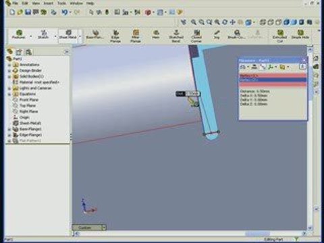Toggle Hidden Lines Visible display
This screenshot has height=243, width=324.
(x=271, y=22)
